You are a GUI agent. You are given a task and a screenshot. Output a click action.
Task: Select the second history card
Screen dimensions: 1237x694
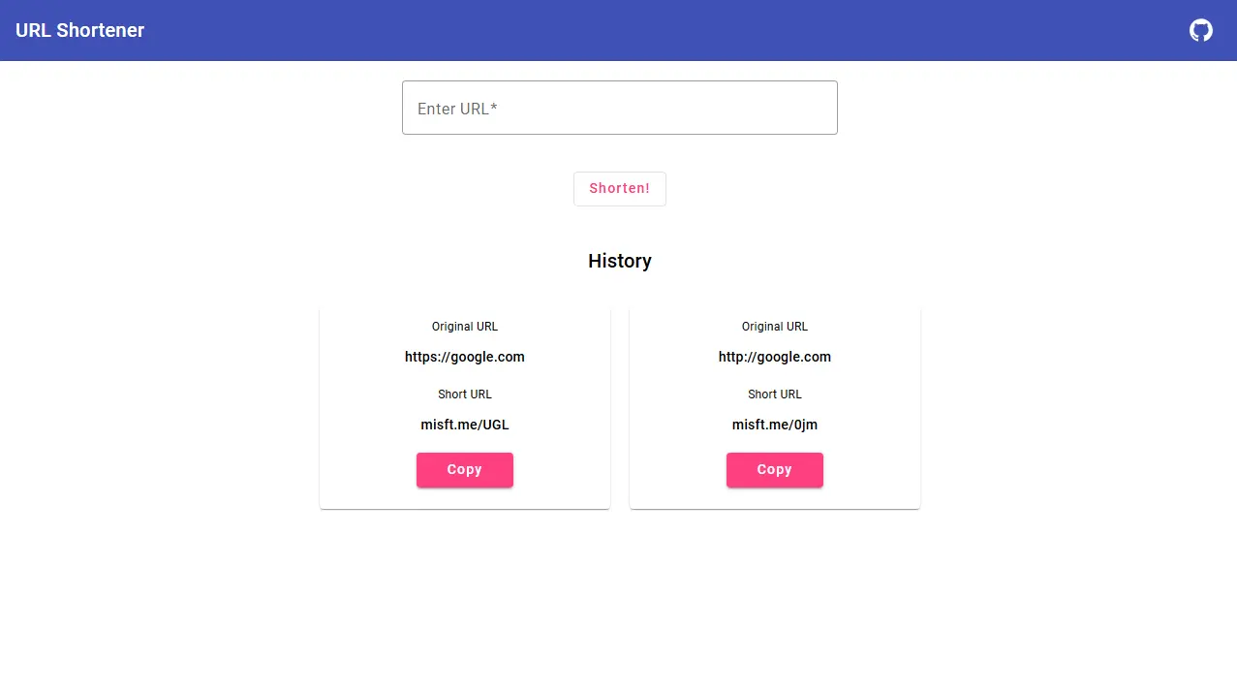click(774, 405)
